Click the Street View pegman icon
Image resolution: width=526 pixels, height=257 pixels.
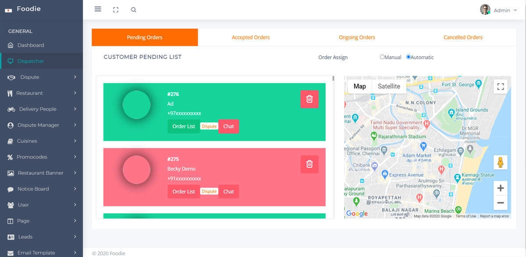click(500, 163)
